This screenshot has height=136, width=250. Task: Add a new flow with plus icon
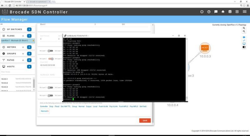click(23, 36)
